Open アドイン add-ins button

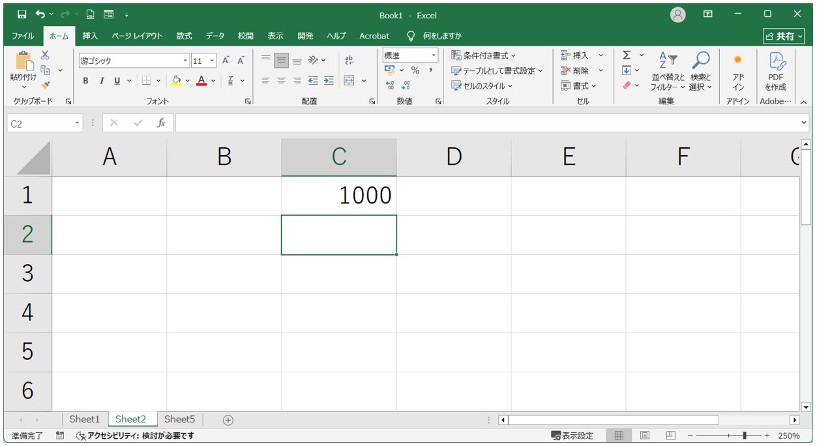[738, 72]
